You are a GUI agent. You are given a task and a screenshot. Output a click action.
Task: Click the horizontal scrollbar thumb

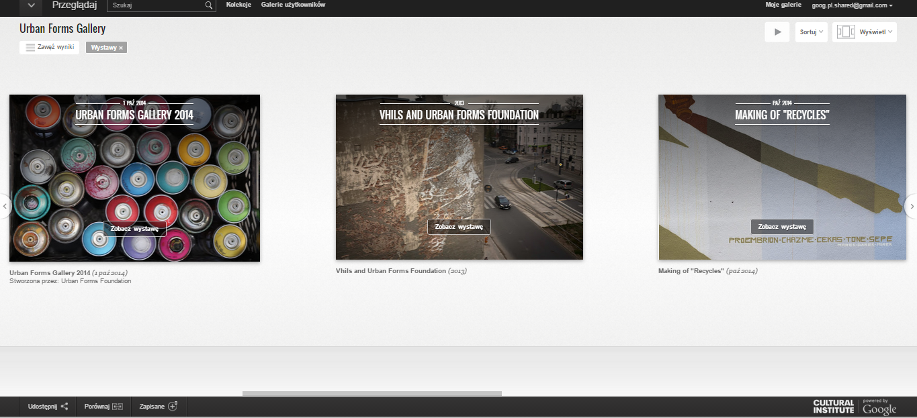click(x=372, y=394)
